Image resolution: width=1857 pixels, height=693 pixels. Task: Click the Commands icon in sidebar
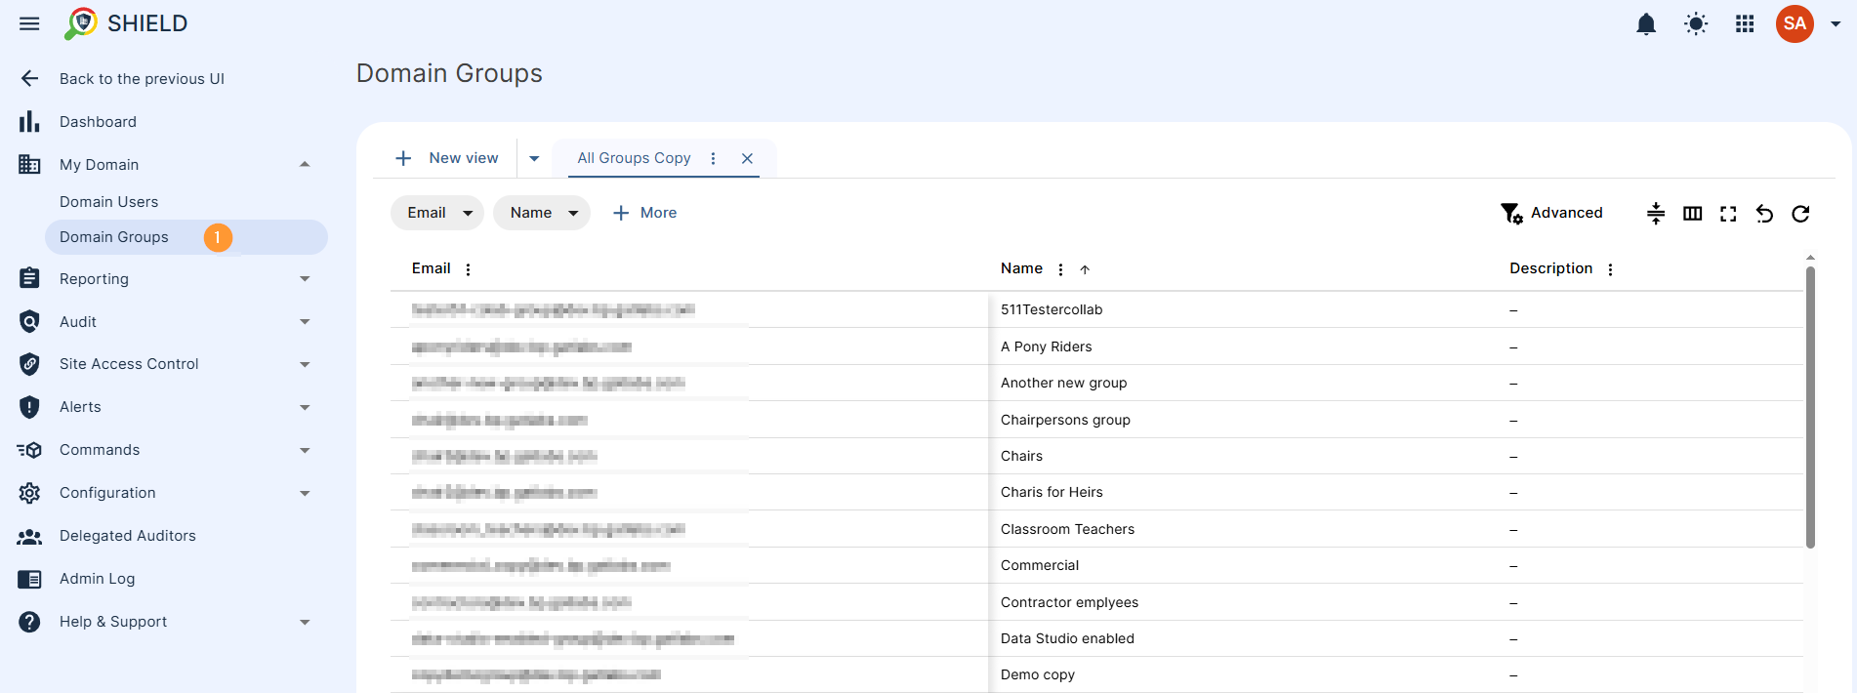click(29, 450)
